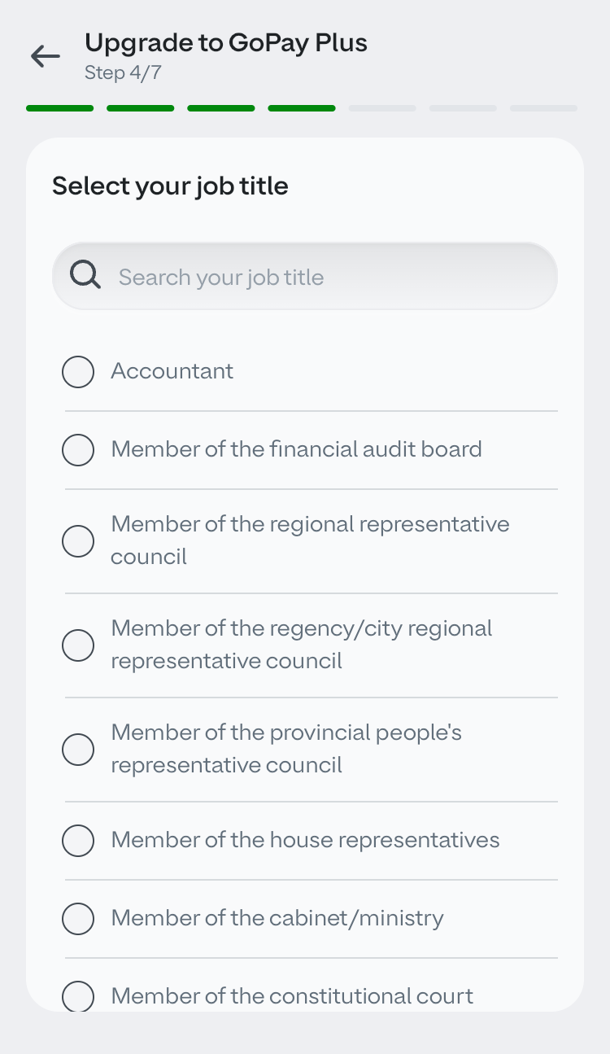This screenshot has width=610, height=1054.
Task: Choose Member of the house representatives radio
Action: (x=78, y=841)
